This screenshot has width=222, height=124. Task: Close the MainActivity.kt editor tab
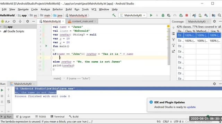(63, 21)
